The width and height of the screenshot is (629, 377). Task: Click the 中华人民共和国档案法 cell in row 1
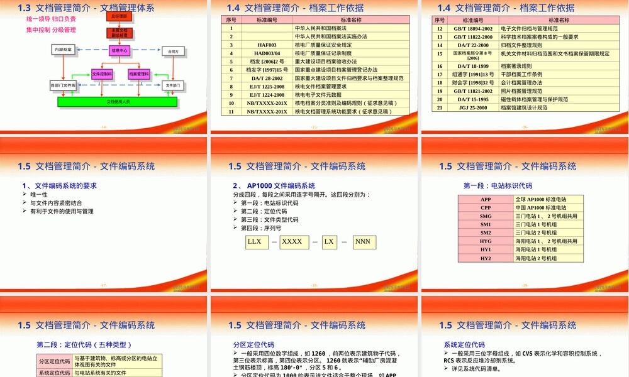[351, 28]
